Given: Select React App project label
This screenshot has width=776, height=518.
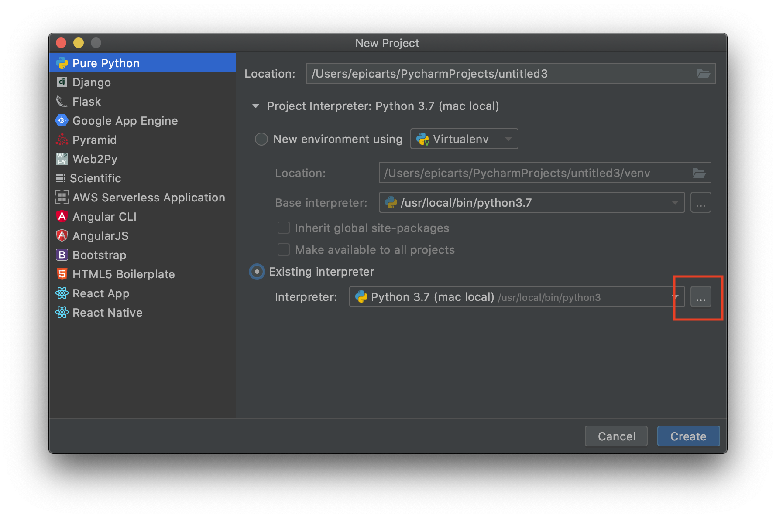Looking at the screenshot, I should 101,293.
